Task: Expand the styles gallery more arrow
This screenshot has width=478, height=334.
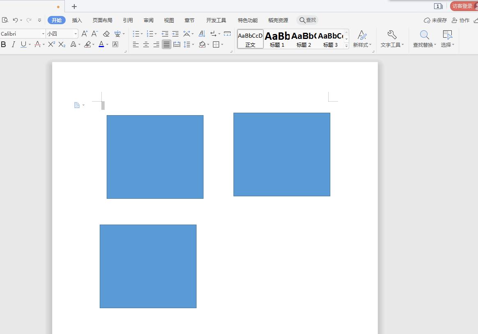Action: [347, 45]
